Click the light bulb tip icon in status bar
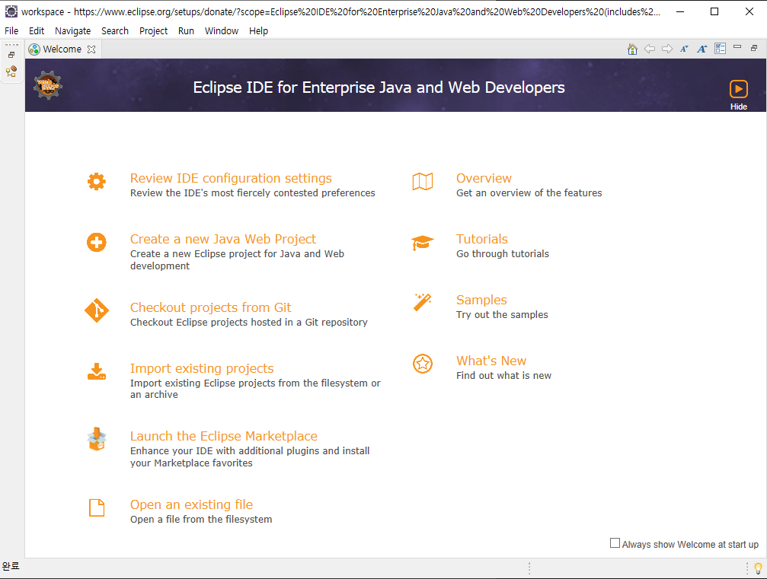Screen dimensions: 767x579 (758, 568)
